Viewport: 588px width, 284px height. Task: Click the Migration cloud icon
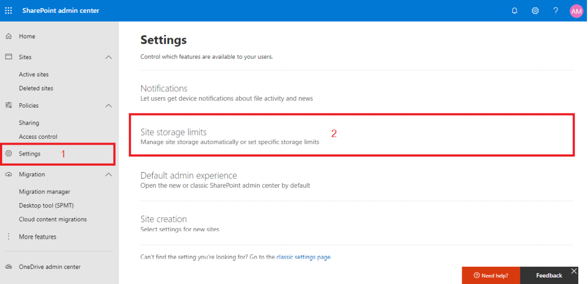pos(9,174)
